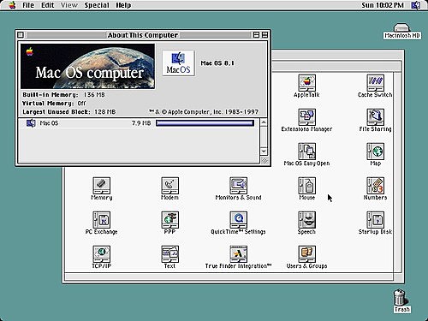The image size is (428, 321).
Task: Click the Mac OS computer earth banner
Action: (x=87, y=66)
